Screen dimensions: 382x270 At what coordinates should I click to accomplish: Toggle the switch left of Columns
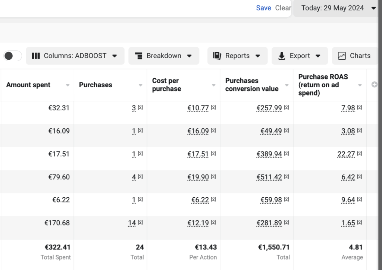12,56
